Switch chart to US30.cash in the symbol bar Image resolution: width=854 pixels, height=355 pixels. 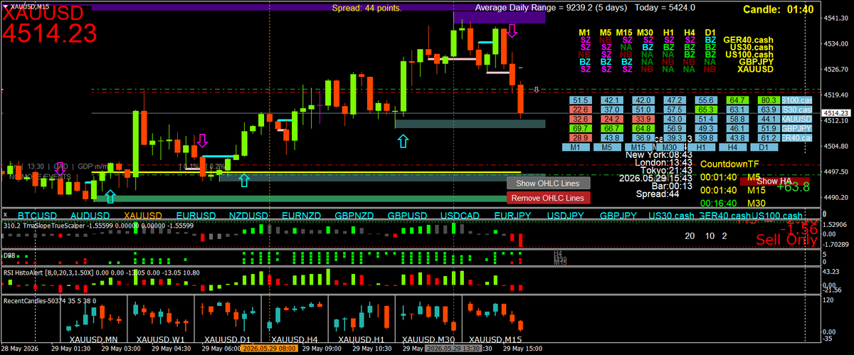click(x=671, y=215)
